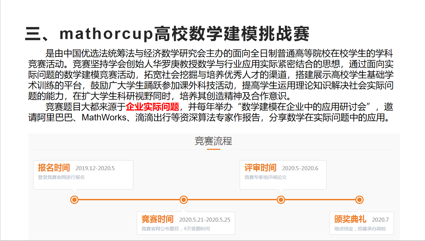The image size is (425, 241).
Task: Click the text '地点待定，招募承办高校'
Action: pyautogui.click(x=360, y=229)
